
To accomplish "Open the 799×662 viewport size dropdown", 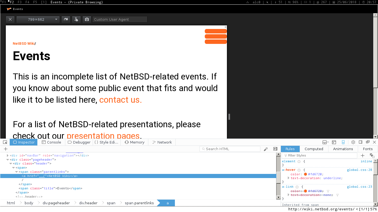I will [38, 19].
